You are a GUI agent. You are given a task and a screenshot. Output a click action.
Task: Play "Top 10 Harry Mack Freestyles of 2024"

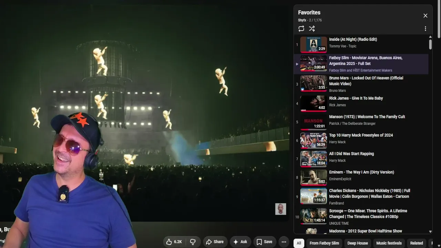tap(361, 135)
